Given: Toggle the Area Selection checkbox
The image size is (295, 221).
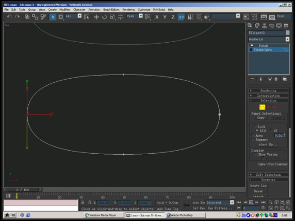Looking at the screenshot, I should point(253,135).
